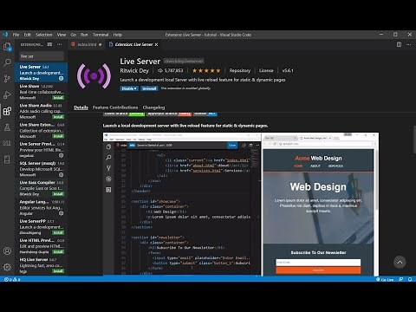Click the Uninstall button

click(x=149, y=88)
